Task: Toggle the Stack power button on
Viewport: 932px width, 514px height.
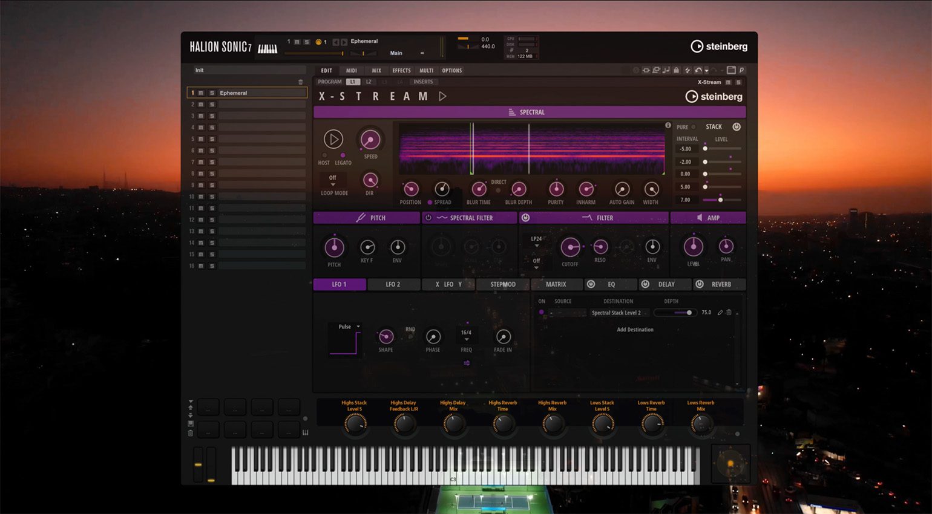Action: coord(737,127)
